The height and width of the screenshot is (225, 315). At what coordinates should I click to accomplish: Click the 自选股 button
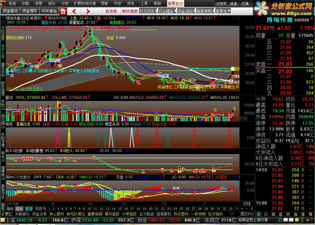pos(111,11)
